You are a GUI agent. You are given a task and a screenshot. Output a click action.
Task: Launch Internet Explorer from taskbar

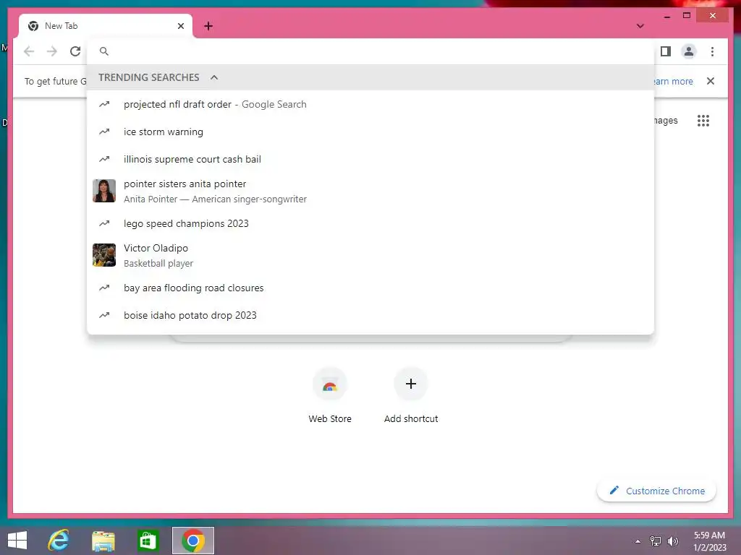pos(59,541)
